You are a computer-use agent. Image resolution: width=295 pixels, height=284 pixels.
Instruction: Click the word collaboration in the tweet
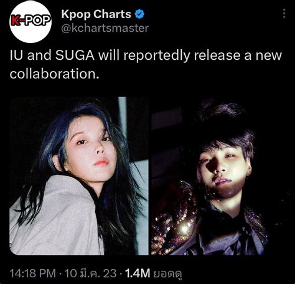point(55,74)
